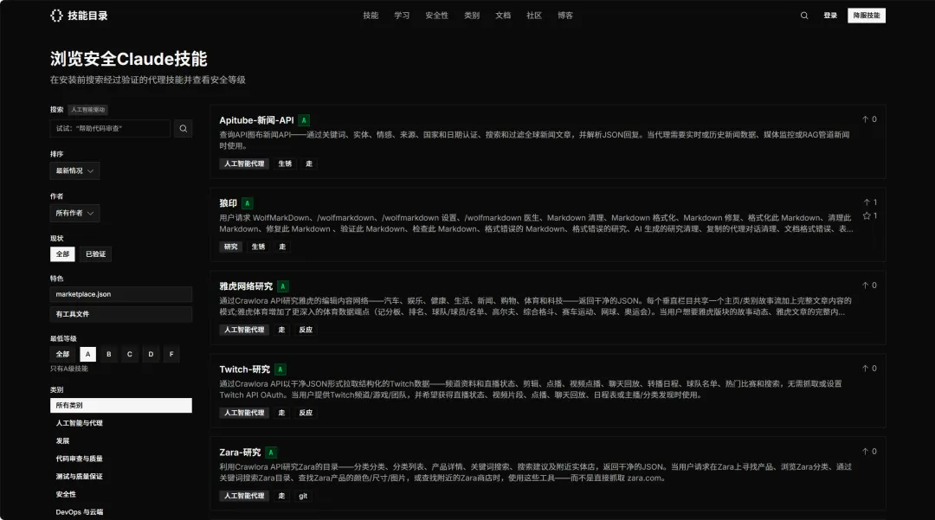Image resolution: width=935 pixels, height=520 pixels.
Task: Open the 最新情况 sort dropdown
Action: (74, 171)
